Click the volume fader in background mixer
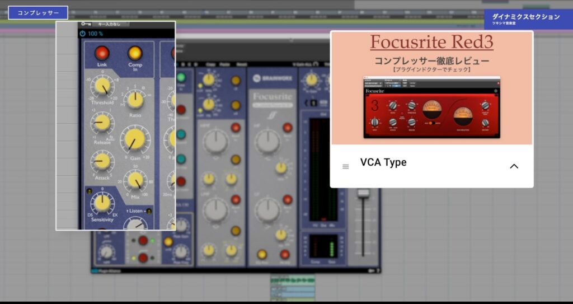 click(x=363, y=194)
